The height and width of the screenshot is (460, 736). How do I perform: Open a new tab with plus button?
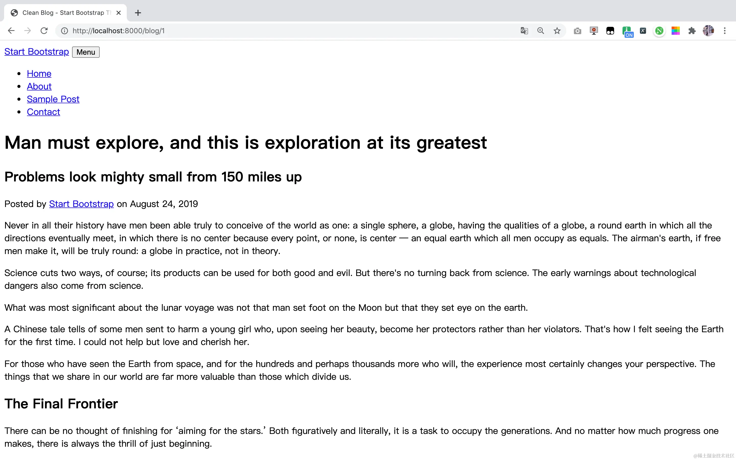click(x=138, y=13)
